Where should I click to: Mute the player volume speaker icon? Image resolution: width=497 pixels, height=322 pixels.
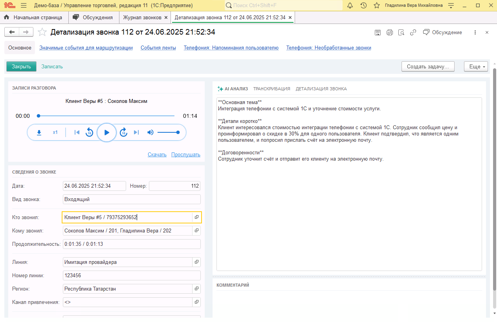pyautogui.click(x=150, y=132)
